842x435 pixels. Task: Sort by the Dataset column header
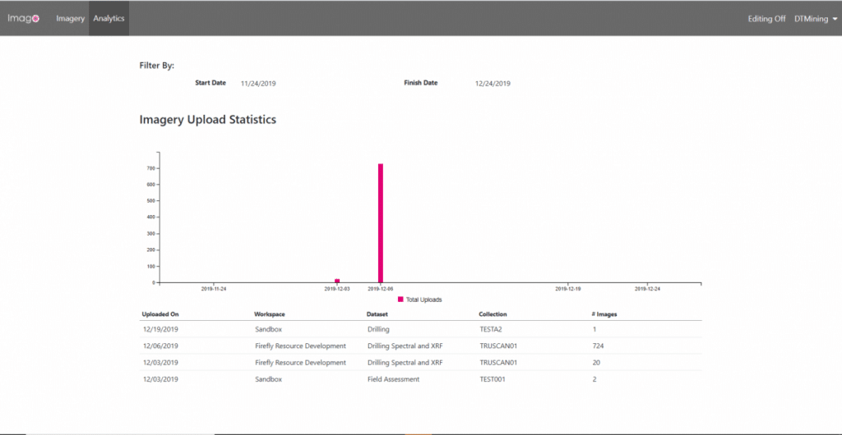tap(378, 314)
